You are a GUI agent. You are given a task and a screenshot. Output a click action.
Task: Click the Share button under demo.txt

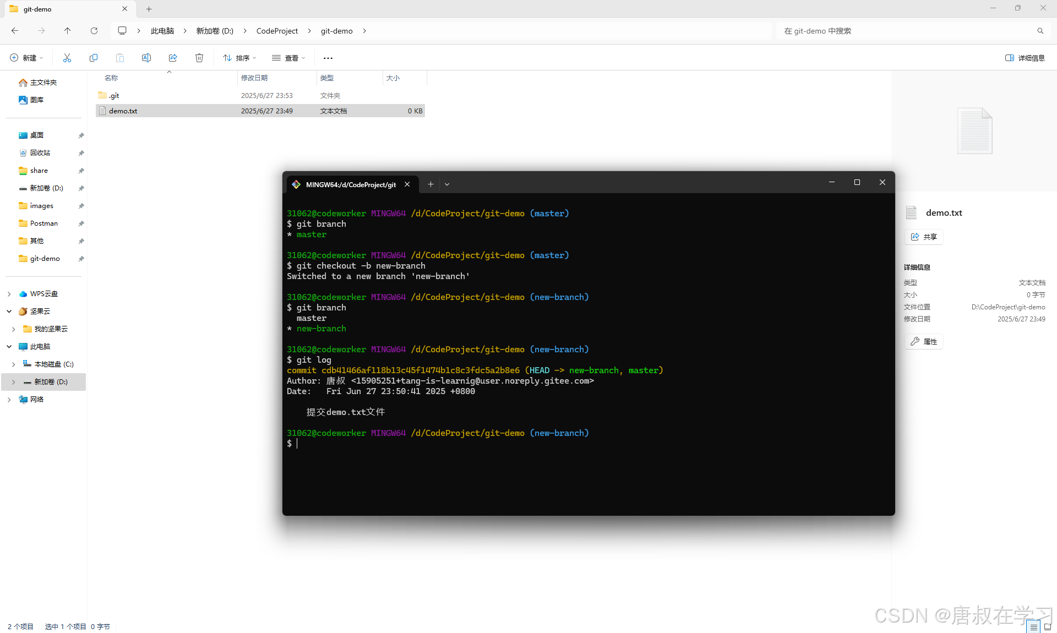(x=924, y=237)
